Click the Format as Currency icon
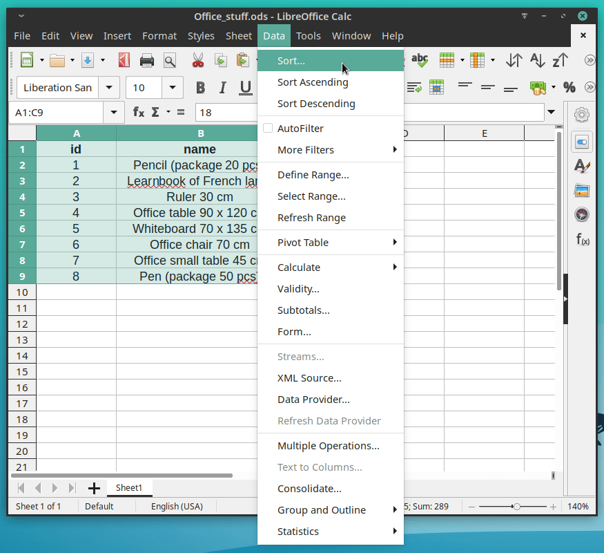Viewport: 604px width, 553px height. [538, 88]
